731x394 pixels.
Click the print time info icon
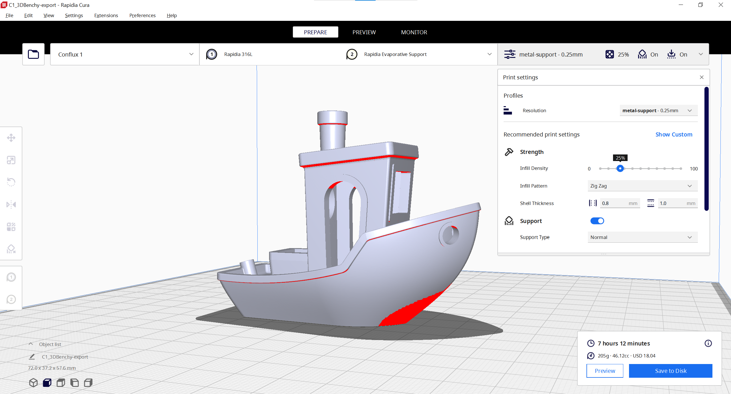[x=708, y=343]
